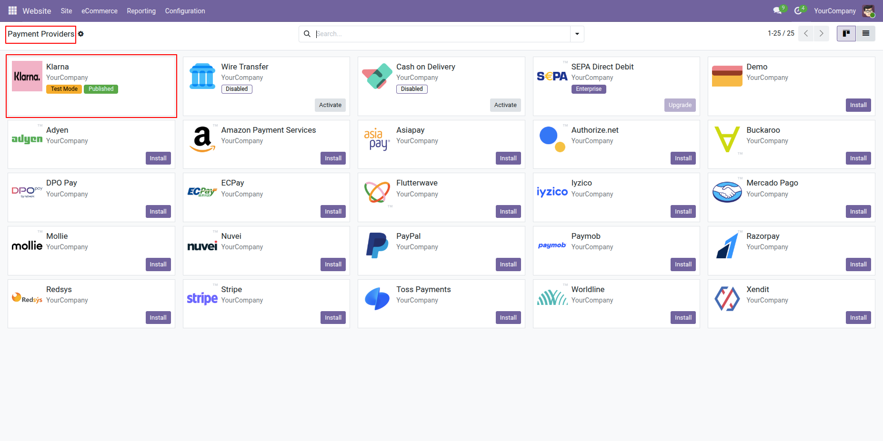Expand the search options dropdown arrow

tap(577, 34)
